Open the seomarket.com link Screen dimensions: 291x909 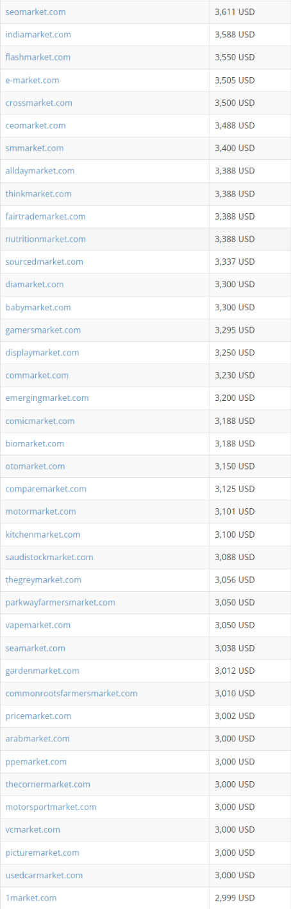tap(35, 12)
